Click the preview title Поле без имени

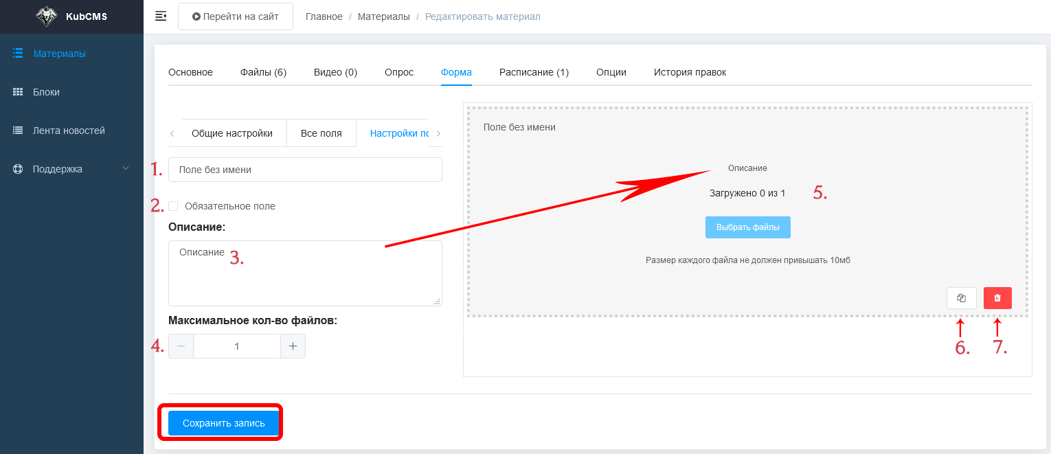click(x=519, y=127)
